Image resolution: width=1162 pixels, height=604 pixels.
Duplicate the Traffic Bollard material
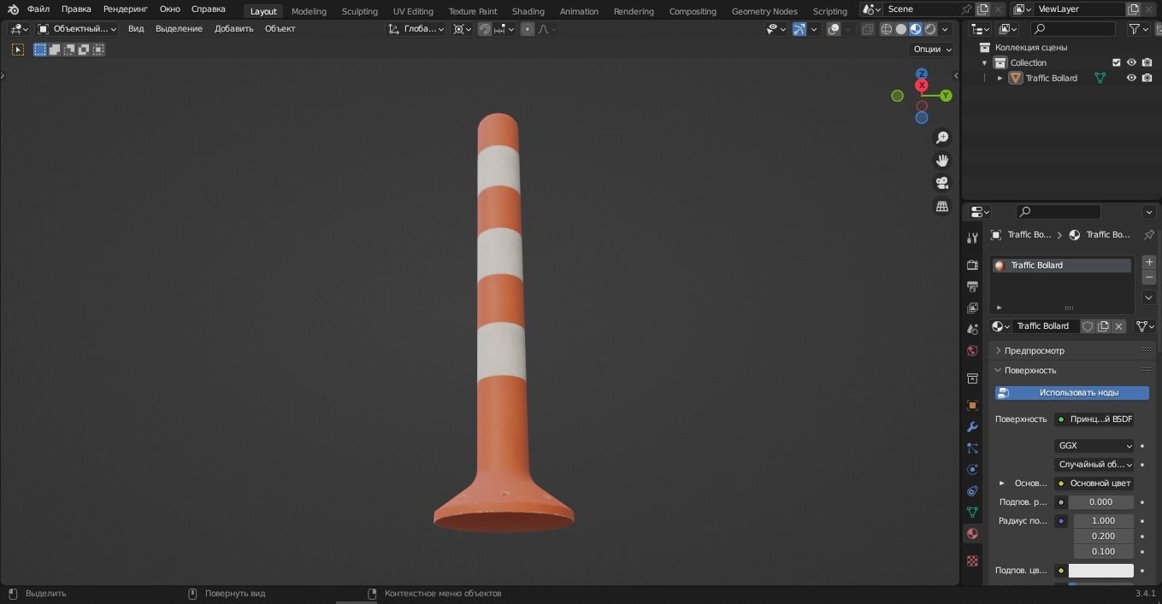[1103, 326]
